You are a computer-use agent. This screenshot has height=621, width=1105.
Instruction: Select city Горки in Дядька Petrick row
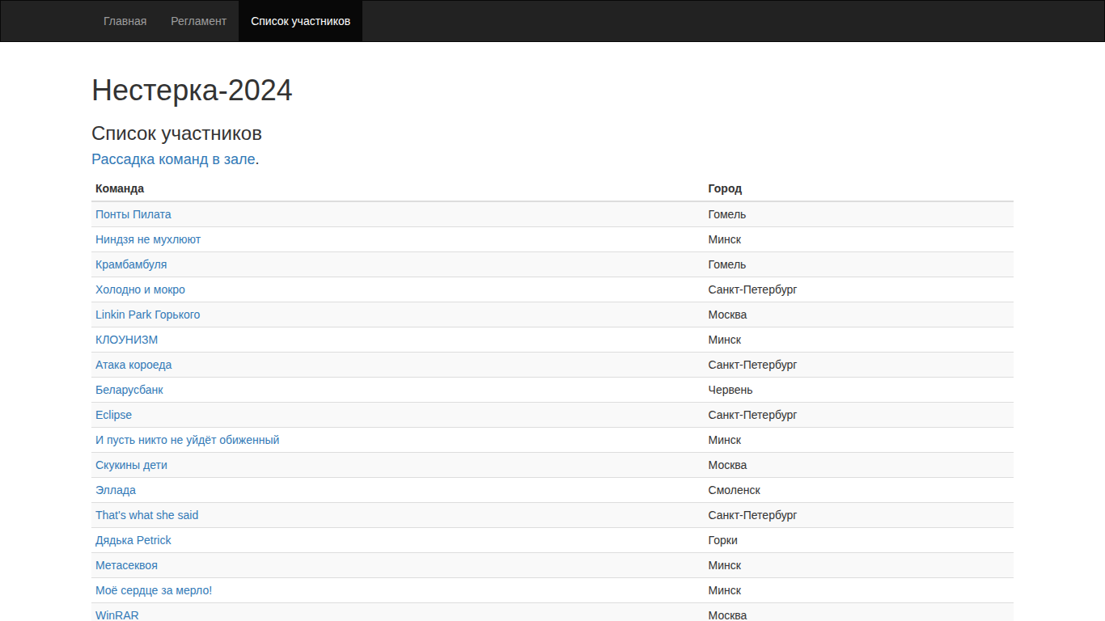click(x=722, y=540)
